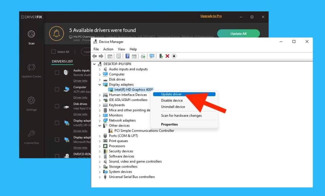Open the Action menu in Device Manager
The height and width of the screenshot is (196, 325).
(108, 49)
